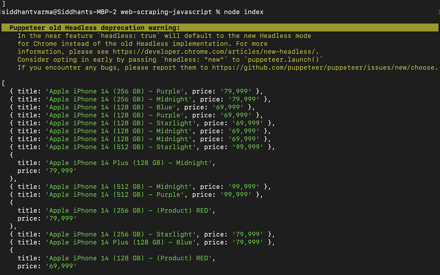This screenshot has height=275, width=440.
Task: Click title 'Apple iPhone 14 (256 GB) – Starlight'
Action: point(121,235)
